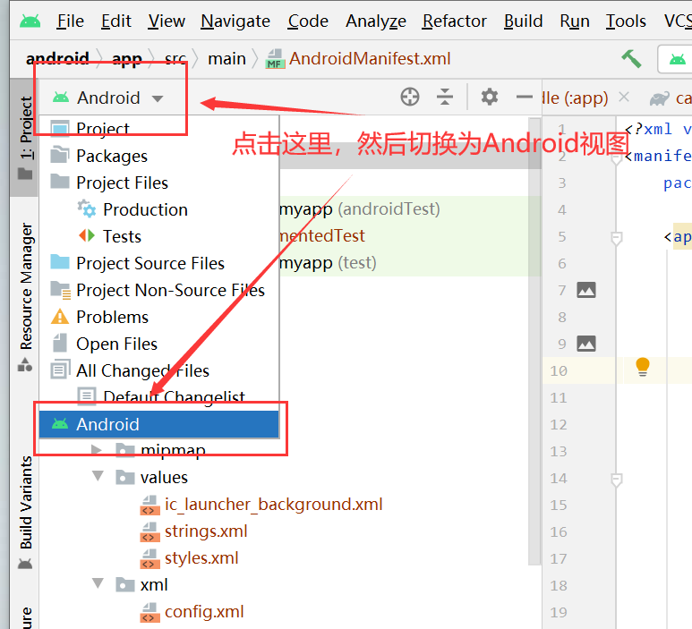
Task: Click the image gutter icon on line 7
Action: (586, 290)
